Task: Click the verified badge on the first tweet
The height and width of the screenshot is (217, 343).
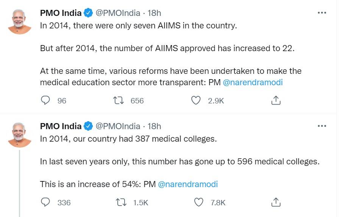Action: point(88,13)
